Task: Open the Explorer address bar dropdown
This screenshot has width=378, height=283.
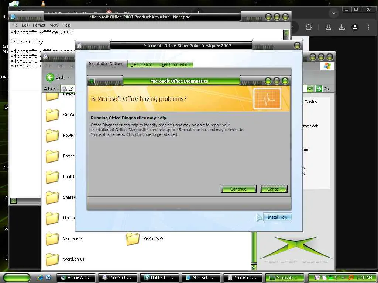Action: coord(310,89)
